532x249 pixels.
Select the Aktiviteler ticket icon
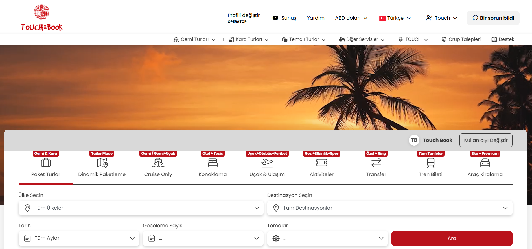click(x=322, y=163)
